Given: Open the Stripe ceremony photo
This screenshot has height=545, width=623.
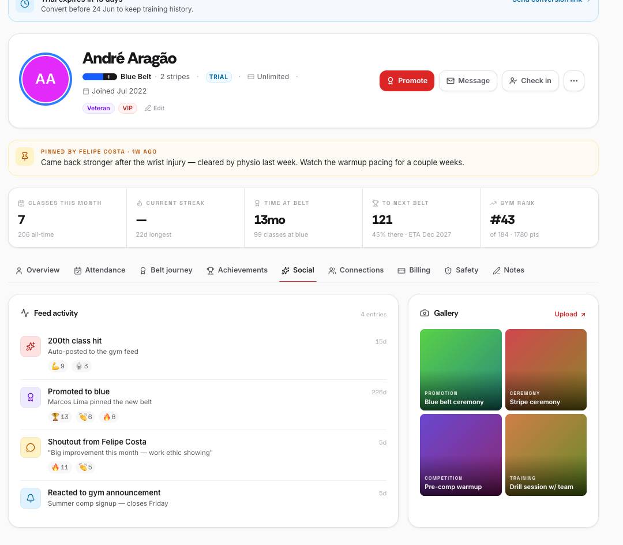Looking at the screenshot, I should click(546, 369).
